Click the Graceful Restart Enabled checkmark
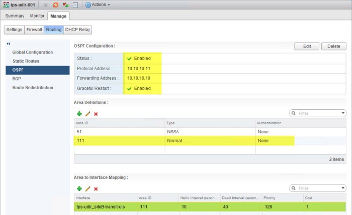Viewport: 352px width, 215px height. point(129,89)
